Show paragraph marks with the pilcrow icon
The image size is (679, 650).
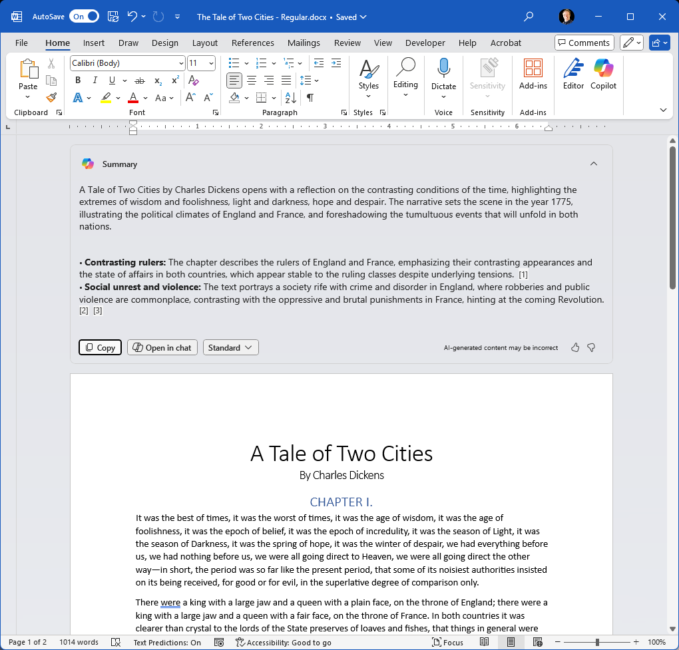310,98
